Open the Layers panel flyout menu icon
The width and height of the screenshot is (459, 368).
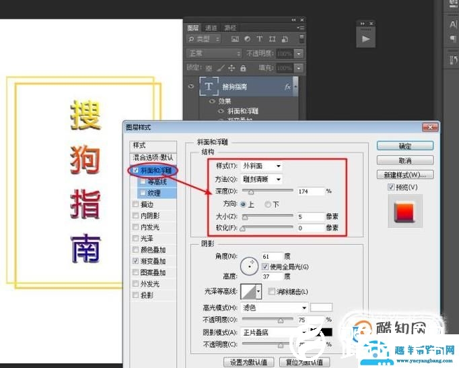[x=301, y=28]
